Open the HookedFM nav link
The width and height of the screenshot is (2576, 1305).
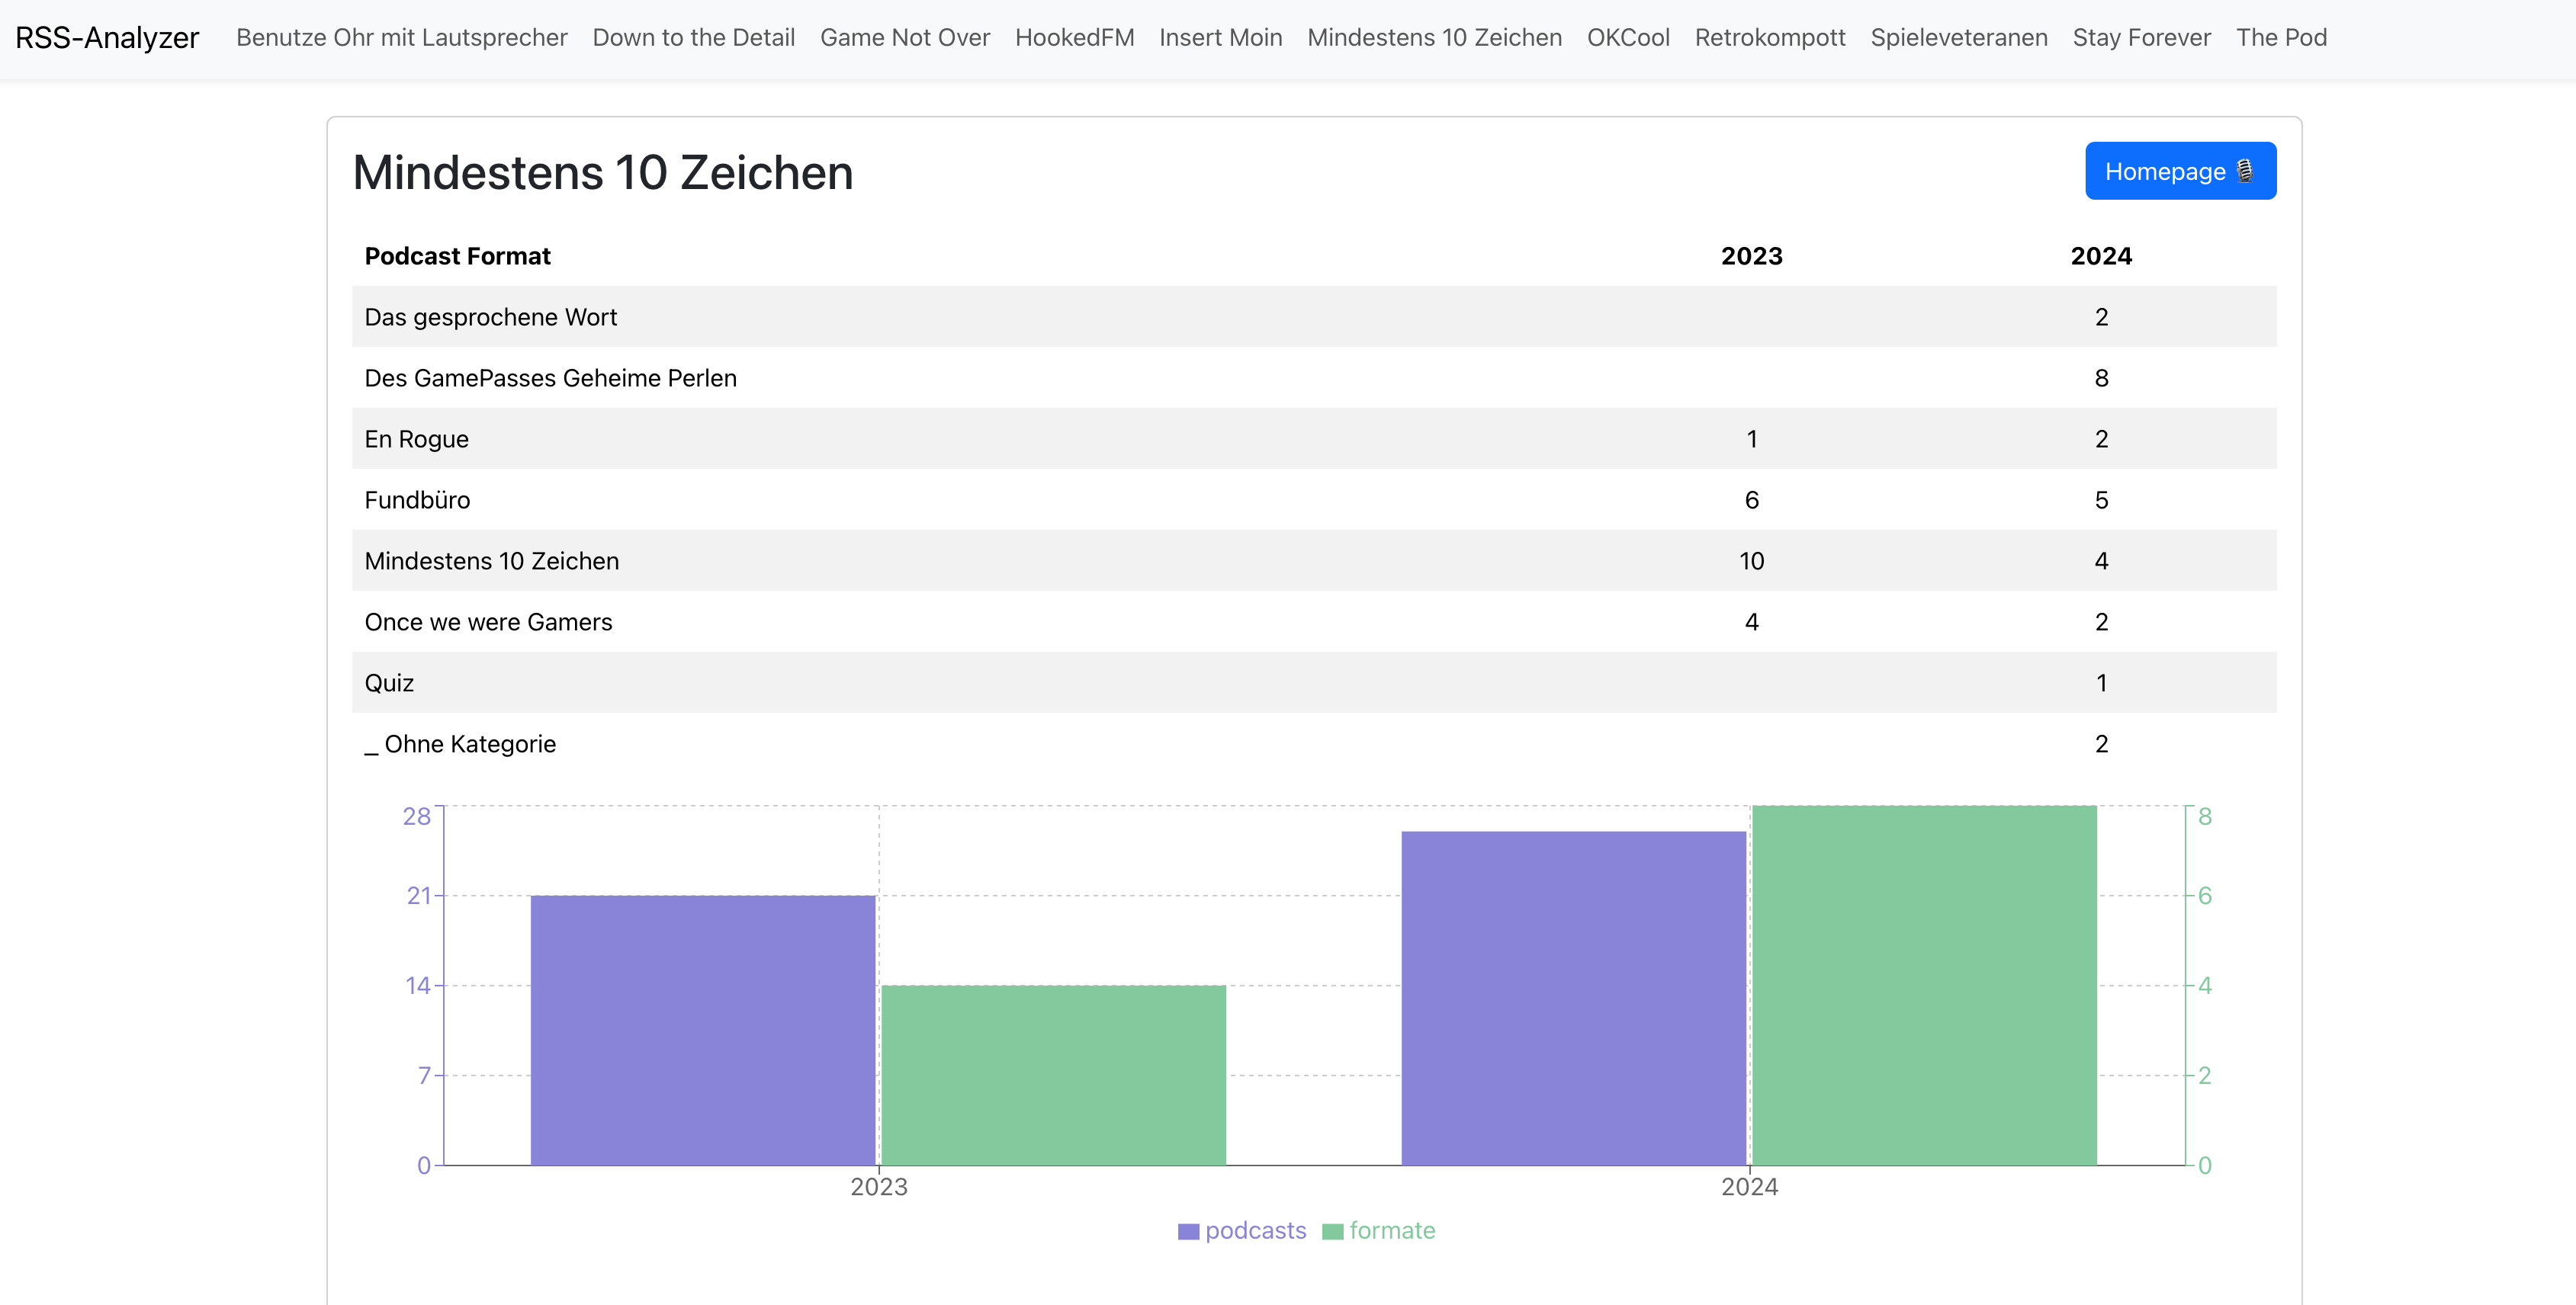pyautogui.click(x=1074, y=38)
